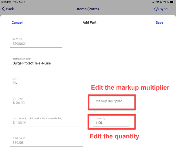Save the new part

point(159,22)
